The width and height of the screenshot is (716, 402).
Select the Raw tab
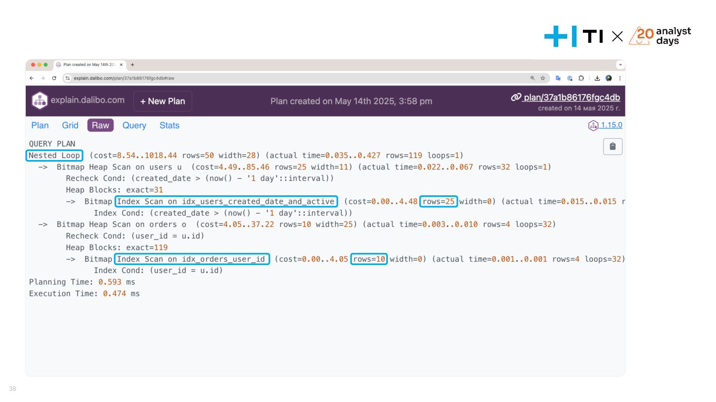100,125
